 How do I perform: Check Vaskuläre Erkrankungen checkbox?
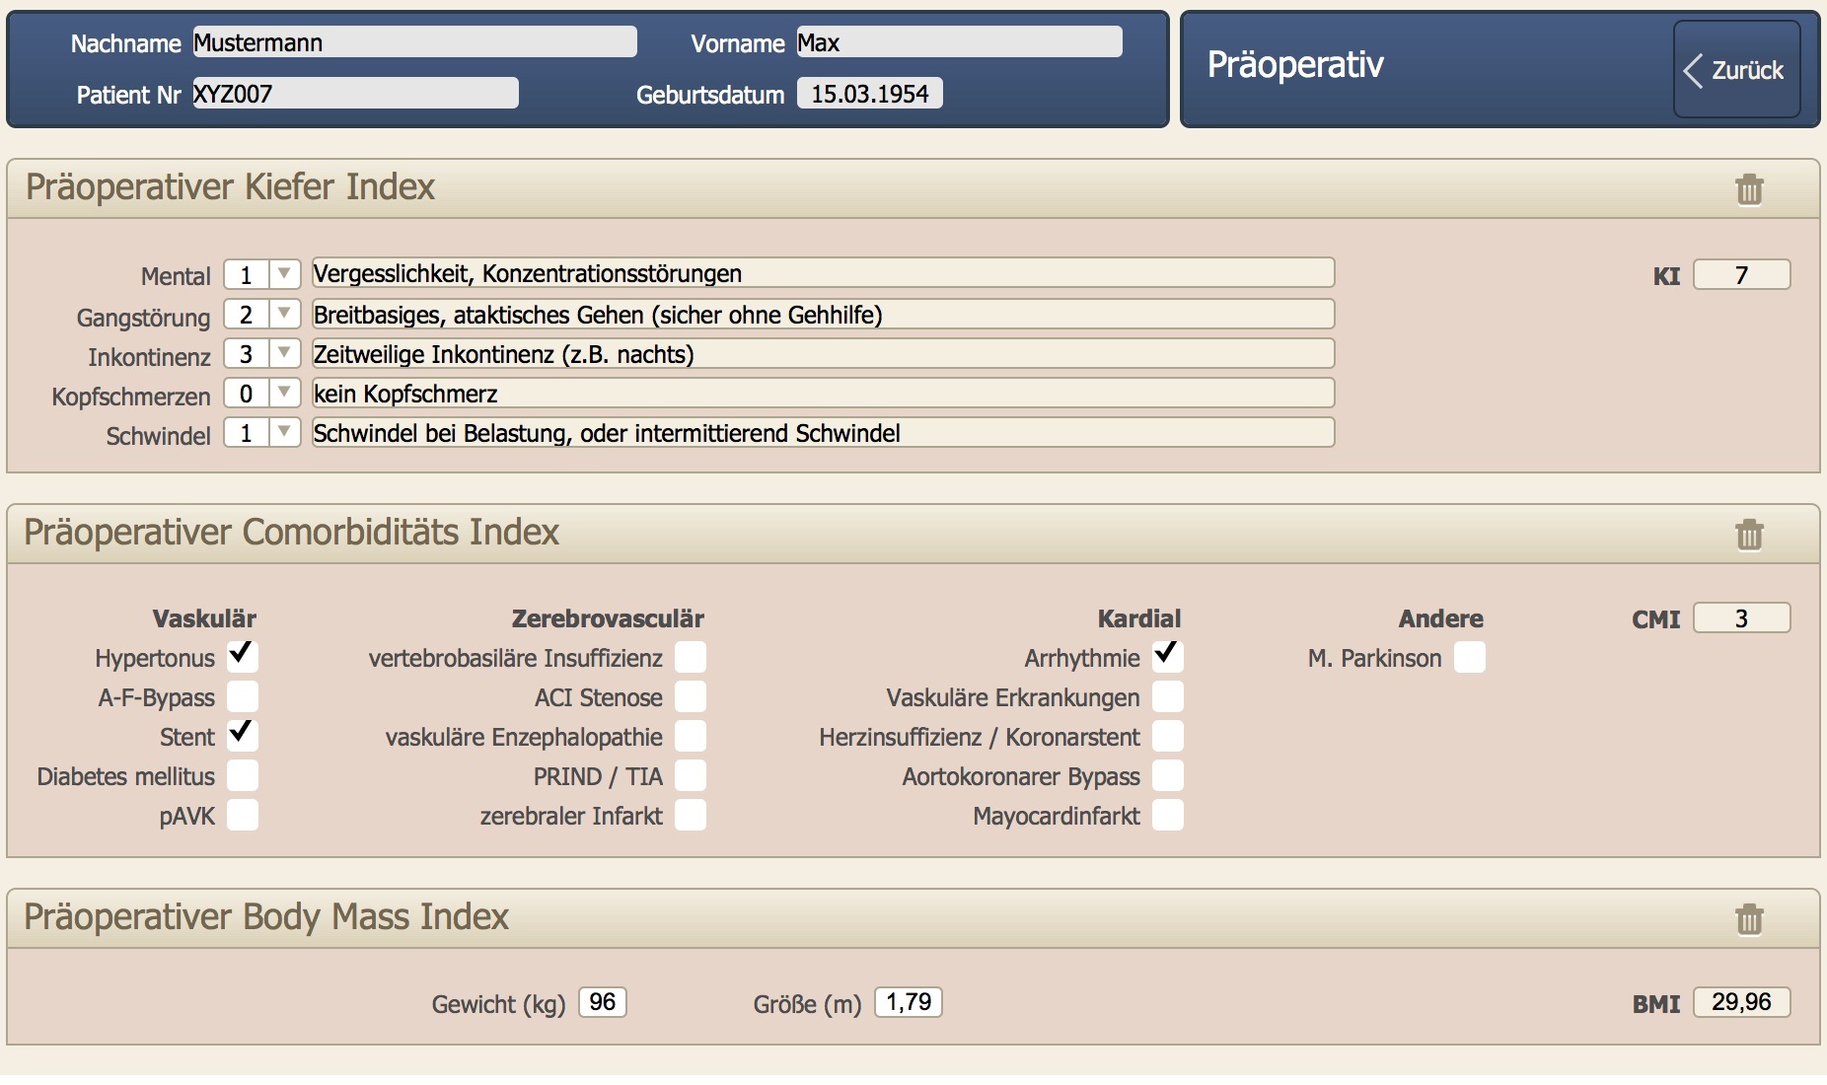1168,696
